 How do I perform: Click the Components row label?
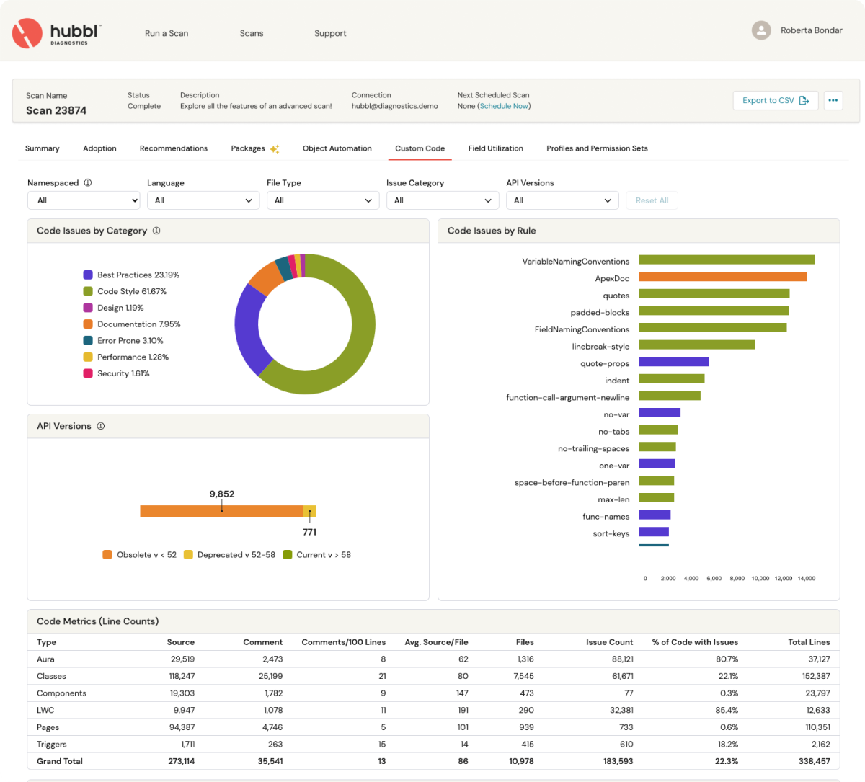(x=61, y=693)
